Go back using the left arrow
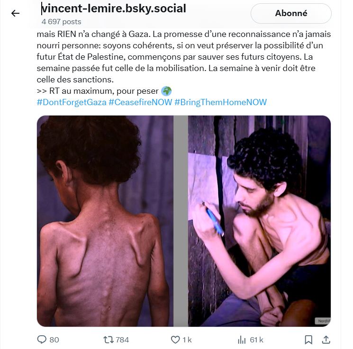This screenshot has width=353, height=349. (15, 13)
